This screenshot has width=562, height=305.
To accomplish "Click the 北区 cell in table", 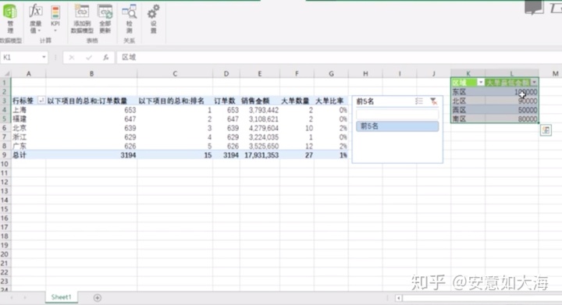I will (x=468, y=101).
